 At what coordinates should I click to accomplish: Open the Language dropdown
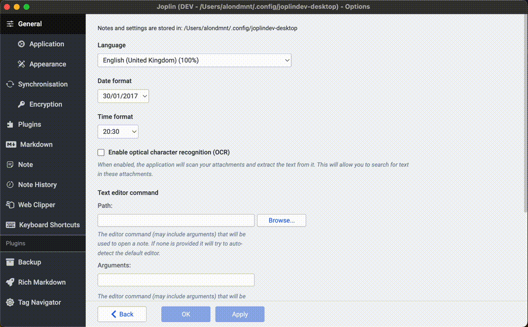pyautogui.click(x=194, y=60)
